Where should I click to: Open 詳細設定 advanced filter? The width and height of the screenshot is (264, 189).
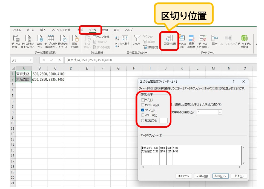151,47
